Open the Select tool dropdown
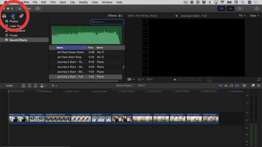Screen dimensions: 262x147 [x=54, y=86]
